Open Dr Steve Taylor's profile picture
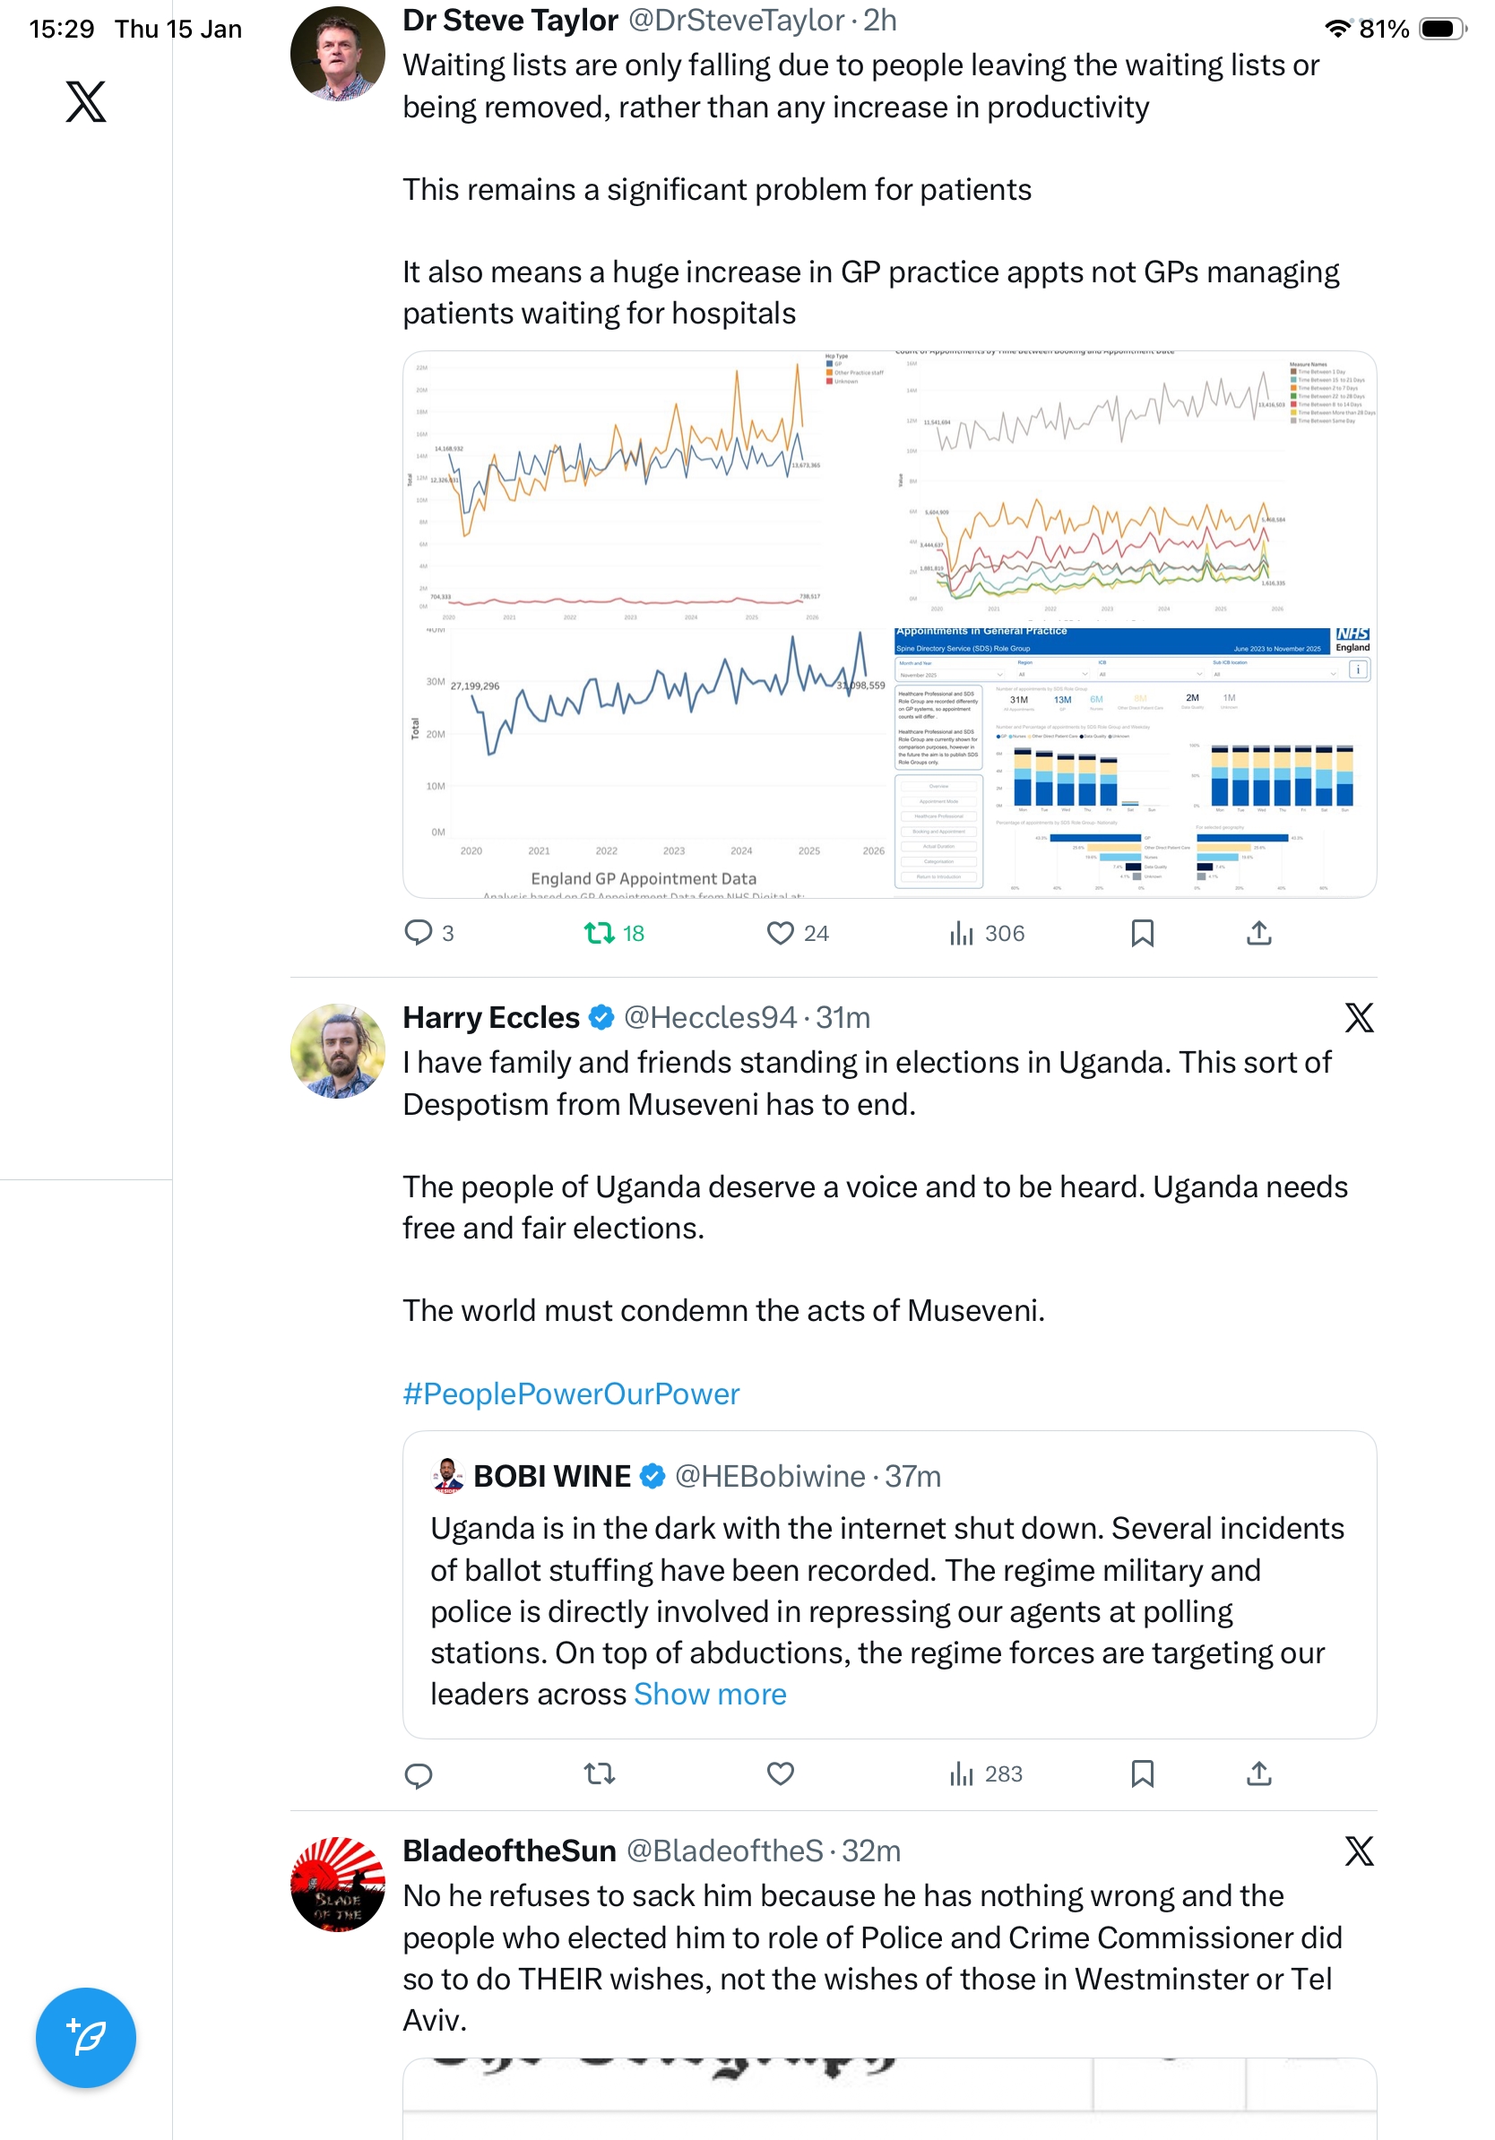 pos(337,54)
